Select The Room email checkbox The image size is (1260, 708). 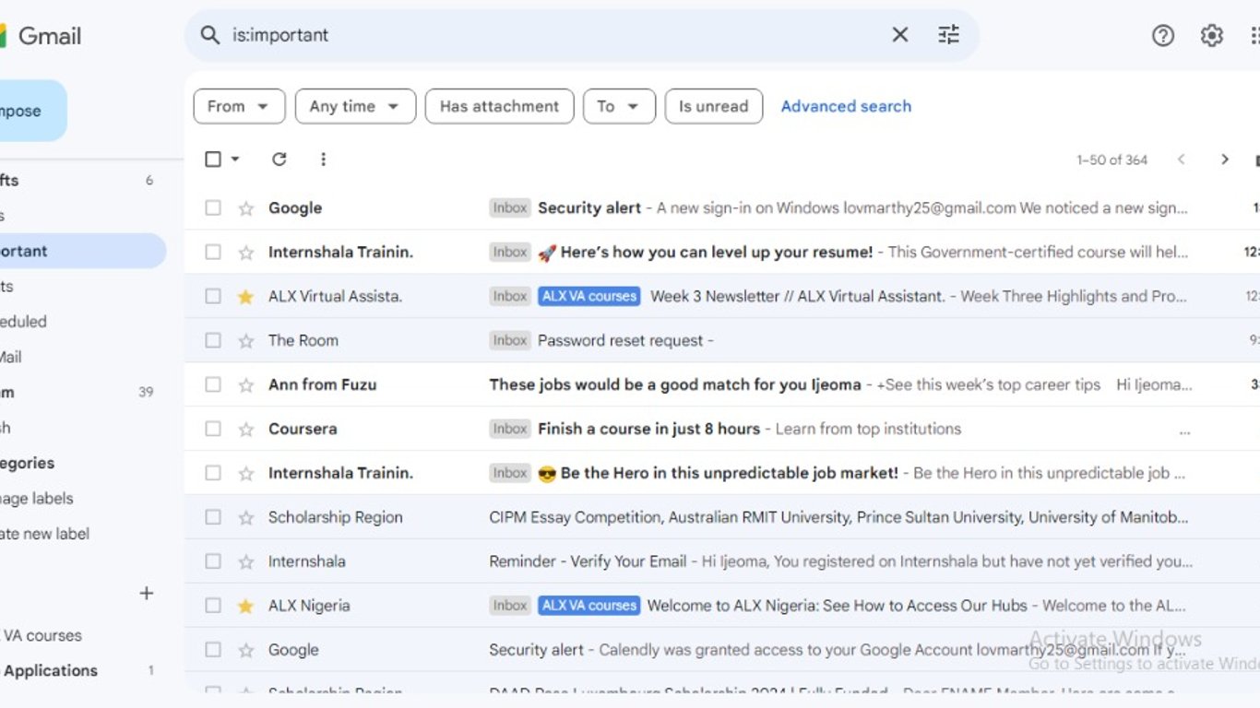point(213,341)
